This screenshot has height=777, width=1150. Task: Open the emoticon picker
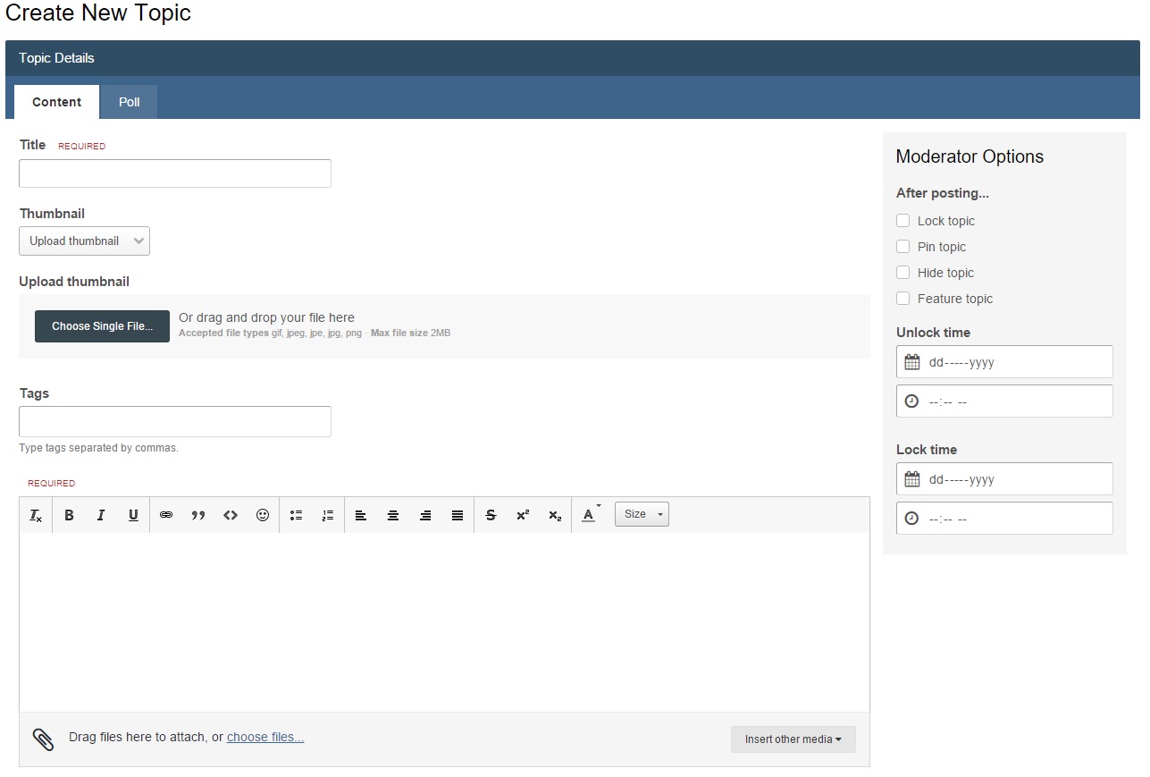coord(263,515)
